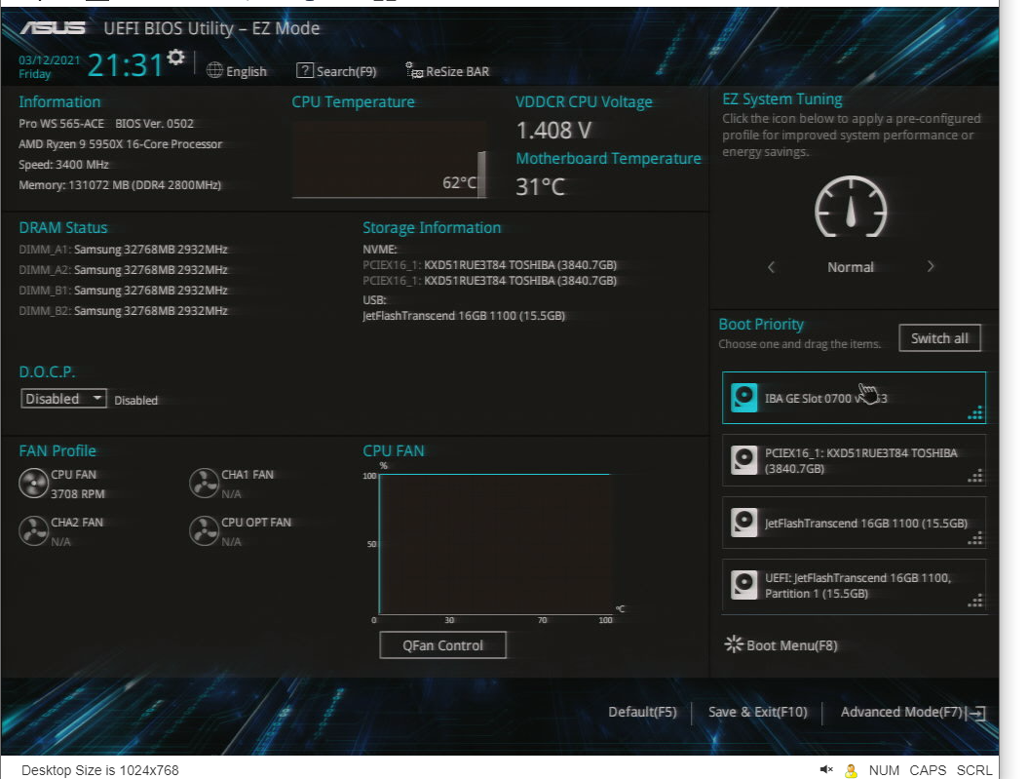
Task: Select PCIEX16_1 TOSHIBA boot priority entry
Action: (854, 460)
